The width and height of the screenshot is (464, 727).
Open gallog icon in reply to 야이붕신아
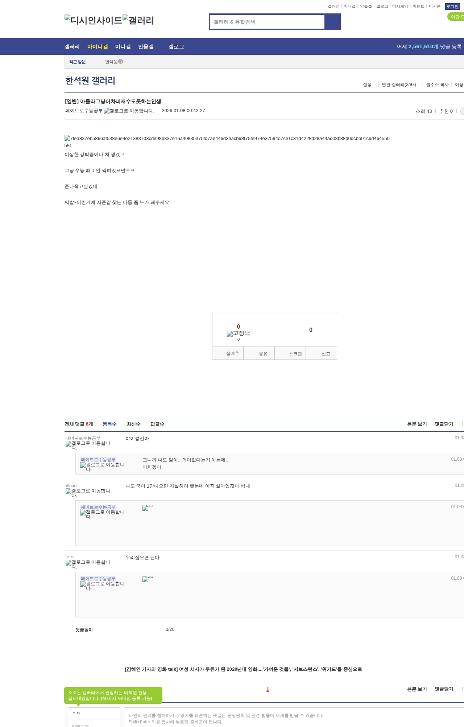[102, 467]
